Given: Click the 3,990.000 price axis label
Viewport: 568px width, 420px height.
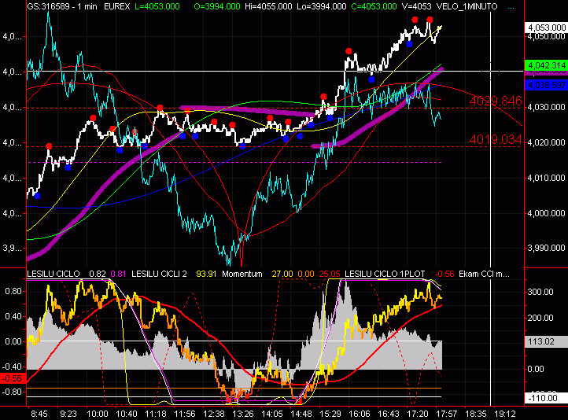Looking at the screenshot, I should click(546, 248).
